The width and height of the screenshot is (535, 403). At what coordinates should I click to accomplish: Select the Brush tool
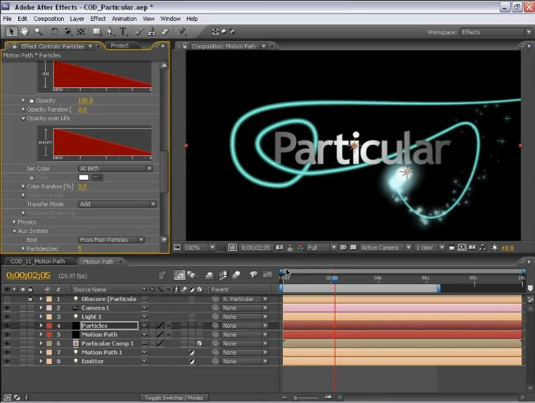pos(139,32)
